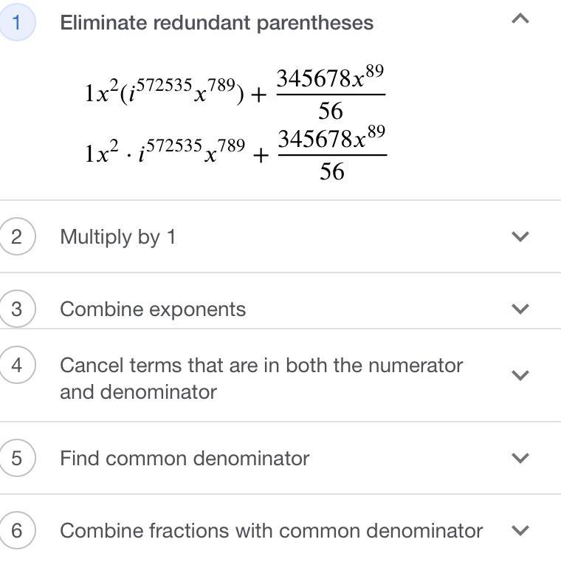
Task: Open the Cancel terms in numerator and denominator label
Action: click(x=261, y=378)
